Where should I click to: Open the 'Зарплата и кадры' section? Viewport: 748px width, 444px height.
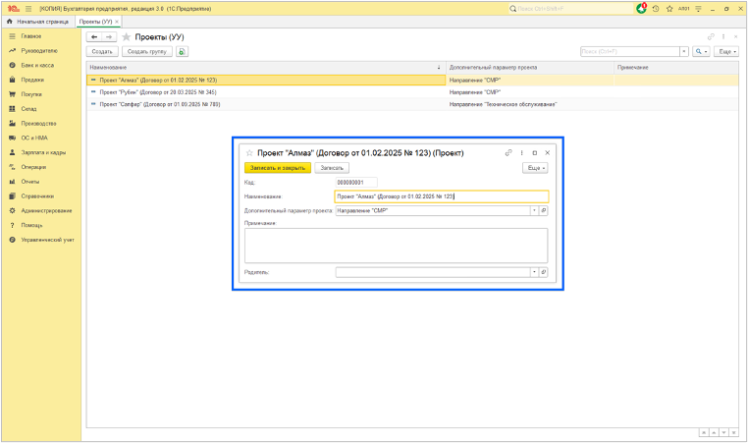point(43,152)
